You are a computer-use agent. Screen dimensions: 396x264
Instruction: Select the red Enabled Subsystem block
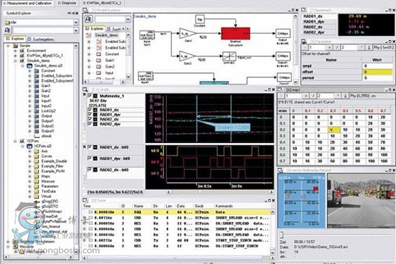click(x=236, y=34)
